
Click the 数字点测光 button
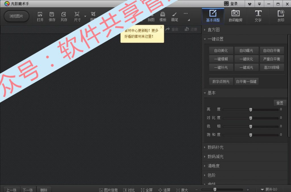pos(221,82)
